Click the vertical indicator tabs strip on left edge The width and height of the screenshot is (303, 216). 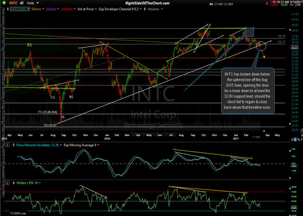(x=2, y=102)
